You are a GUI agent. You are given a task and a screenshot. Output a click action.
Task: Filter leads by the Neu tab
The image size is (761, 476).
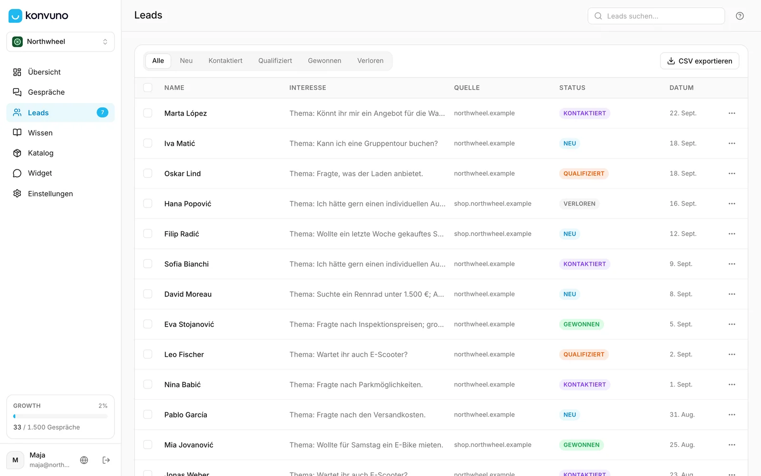point(186,61)
